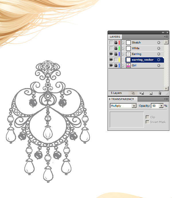Show the Sketch layer visibility box

click(x=111, y=43)
